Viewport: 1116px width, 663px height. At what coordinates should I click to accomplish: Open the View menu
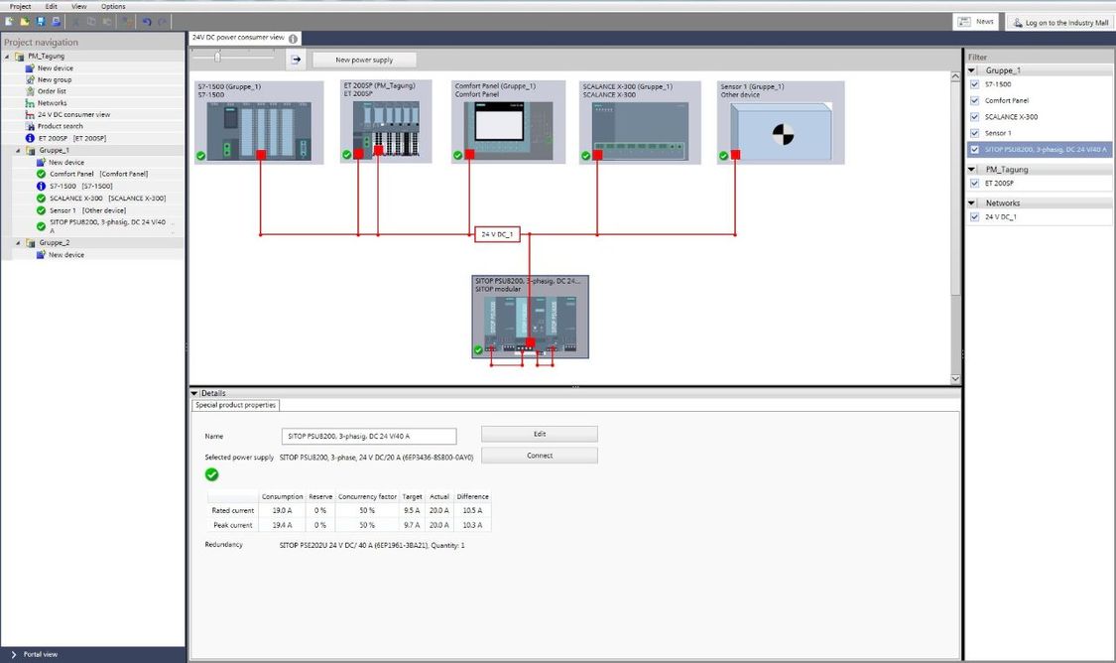coord(79,6)
